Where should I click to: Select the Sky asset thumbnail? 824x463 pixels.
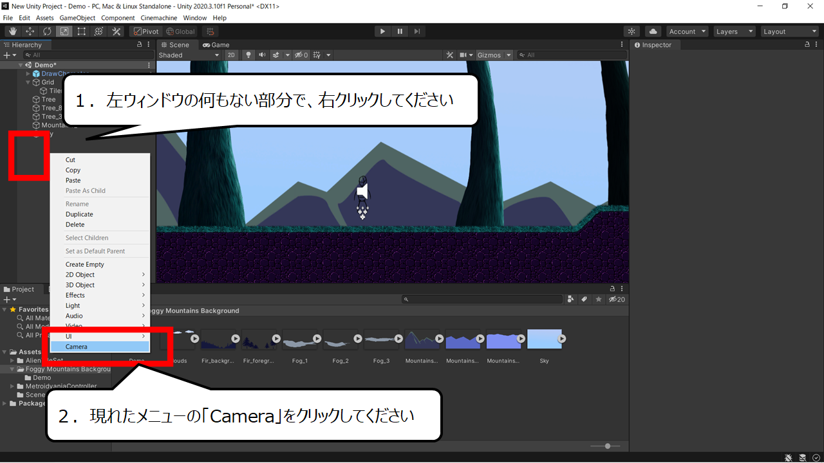[545, 340]
